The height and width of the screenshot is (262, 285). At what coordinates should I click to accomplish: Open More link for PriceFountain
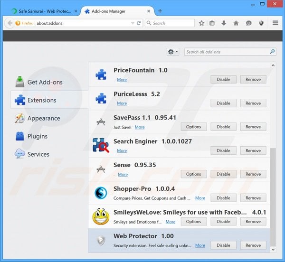coord(122,80)
